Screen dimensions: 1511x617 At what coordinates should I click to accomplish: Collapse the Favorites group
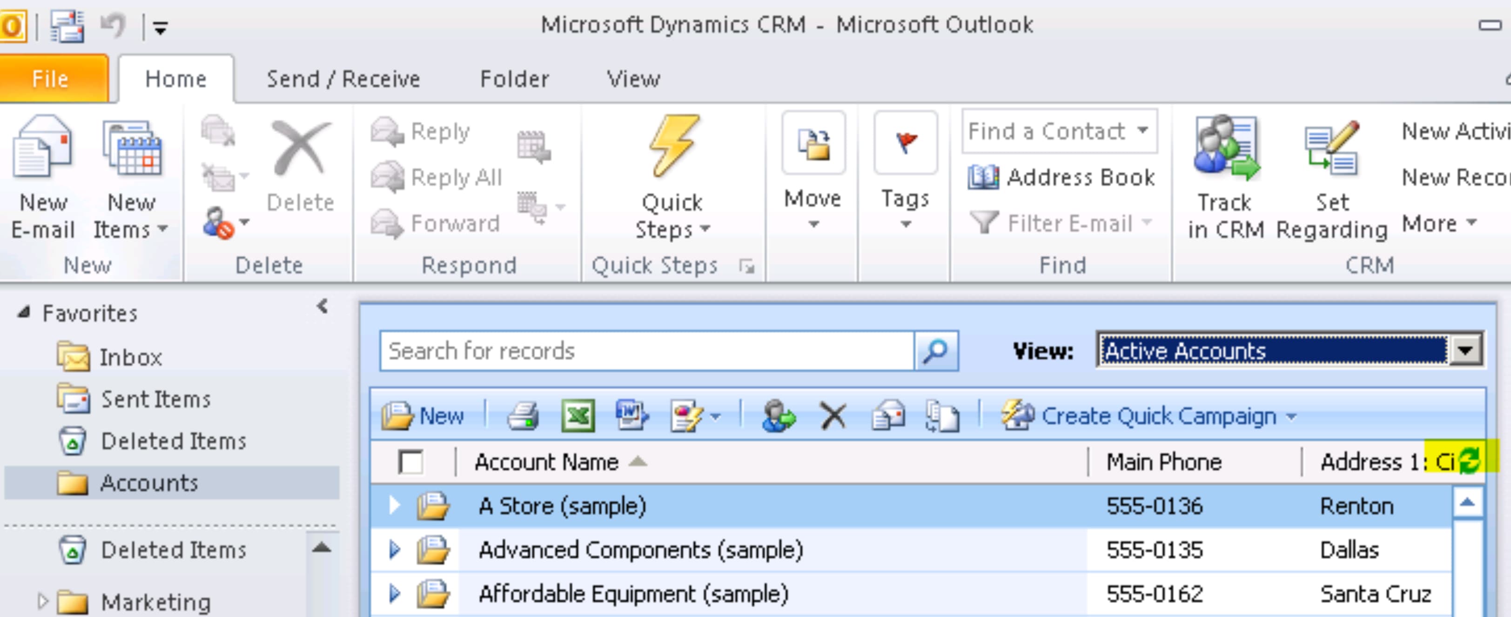coord(23,311)
